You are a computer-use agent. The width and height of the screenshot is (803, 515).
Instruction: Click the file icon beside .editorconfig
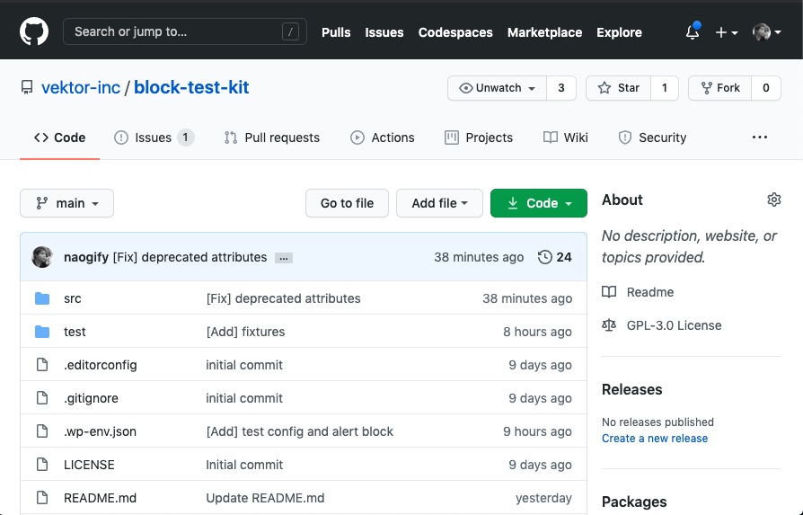click(x=42, y=365)
